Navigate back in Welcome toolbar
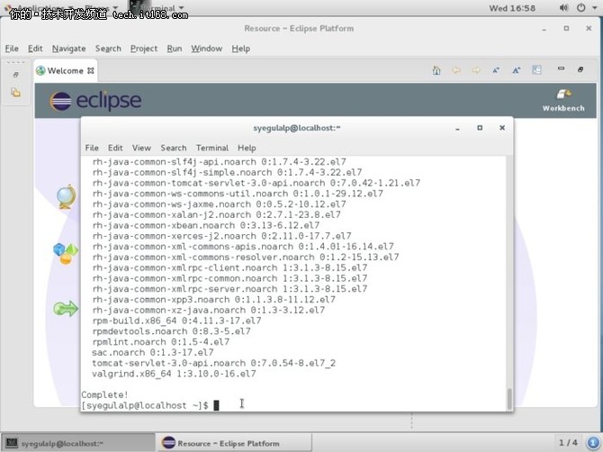Viewport: 603px width, 452px height. (456, 70)
